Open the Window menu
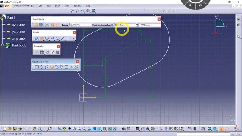The height and width of the screenshot is (136, 242). coord(78,6)
